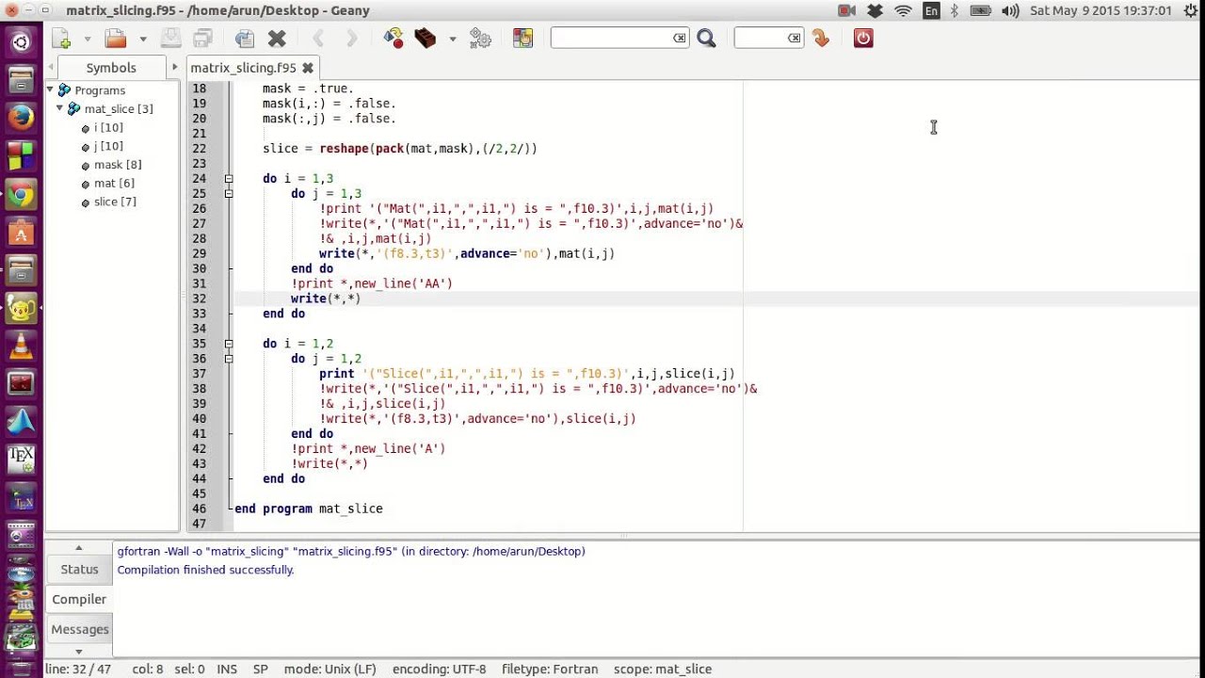The image size is (1205, 678).
Task: Click the 'filetype: Fortran' status bar entry
Action: click(x=550, y=670)
